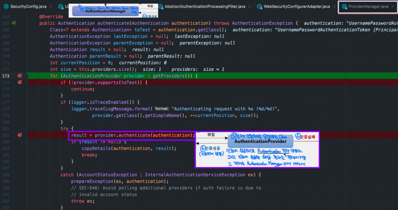Toggle the breakpoint on line 174
The height and width of the screenshot is (210, 398).
click(x=20, y=82)
